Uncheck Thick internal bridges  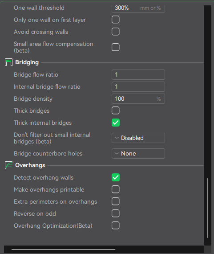point(116,123)
